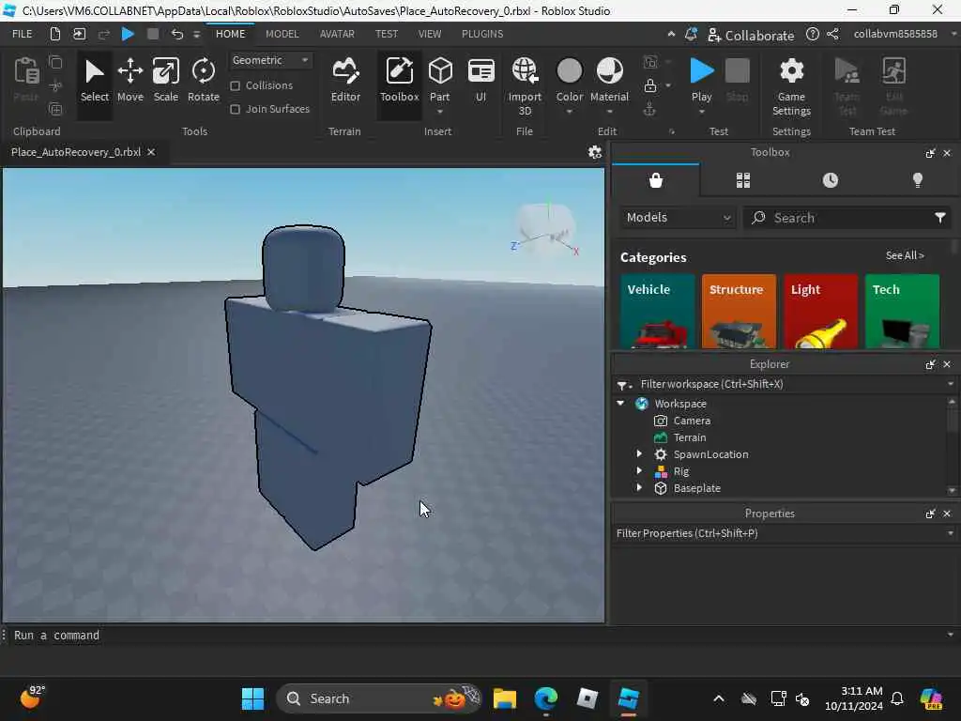Click the See All categories link
Image resolution: width=961 pixels, height=721 pixels.
905,255
